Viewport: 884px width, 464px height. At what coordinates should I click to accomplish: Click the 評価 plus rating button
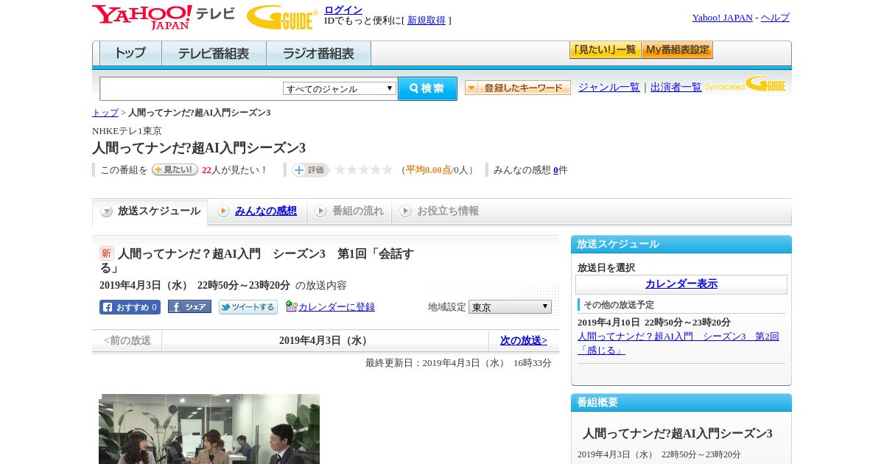[310, 170]
